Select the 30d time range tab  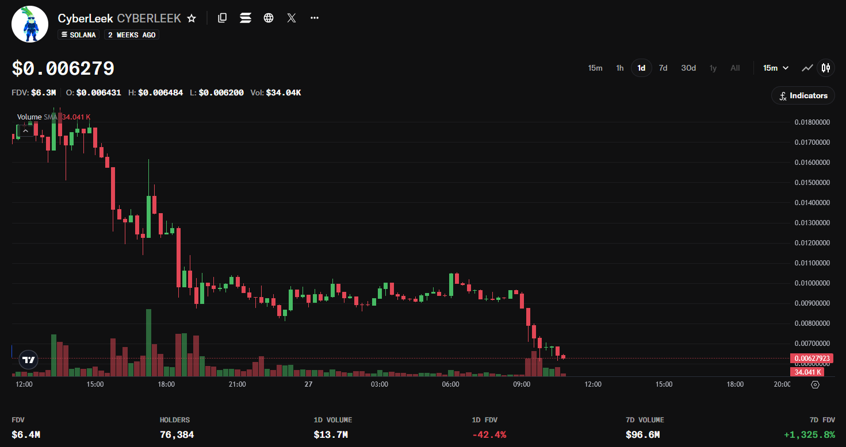coord(688,68)
